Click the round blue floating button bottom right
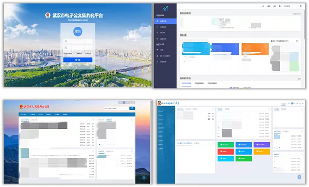Viewport: 309px width, 187px height. tap(299, 177)
